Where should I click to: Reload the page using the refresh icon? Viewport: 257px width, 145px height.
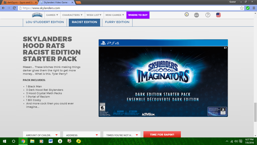pyautogui.click(x=14, y=8)
